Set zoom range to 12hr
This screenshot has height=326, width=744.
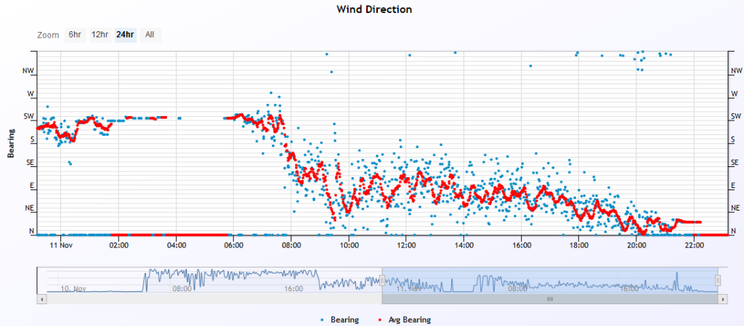(x=100, y=35)
